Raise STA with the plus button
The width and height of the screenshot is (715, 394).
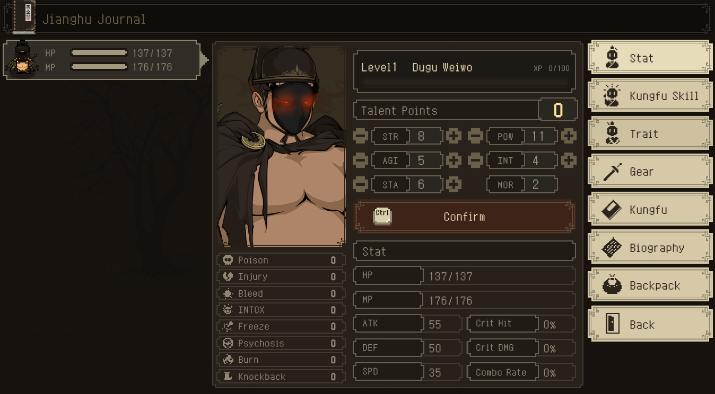point(454,184)
